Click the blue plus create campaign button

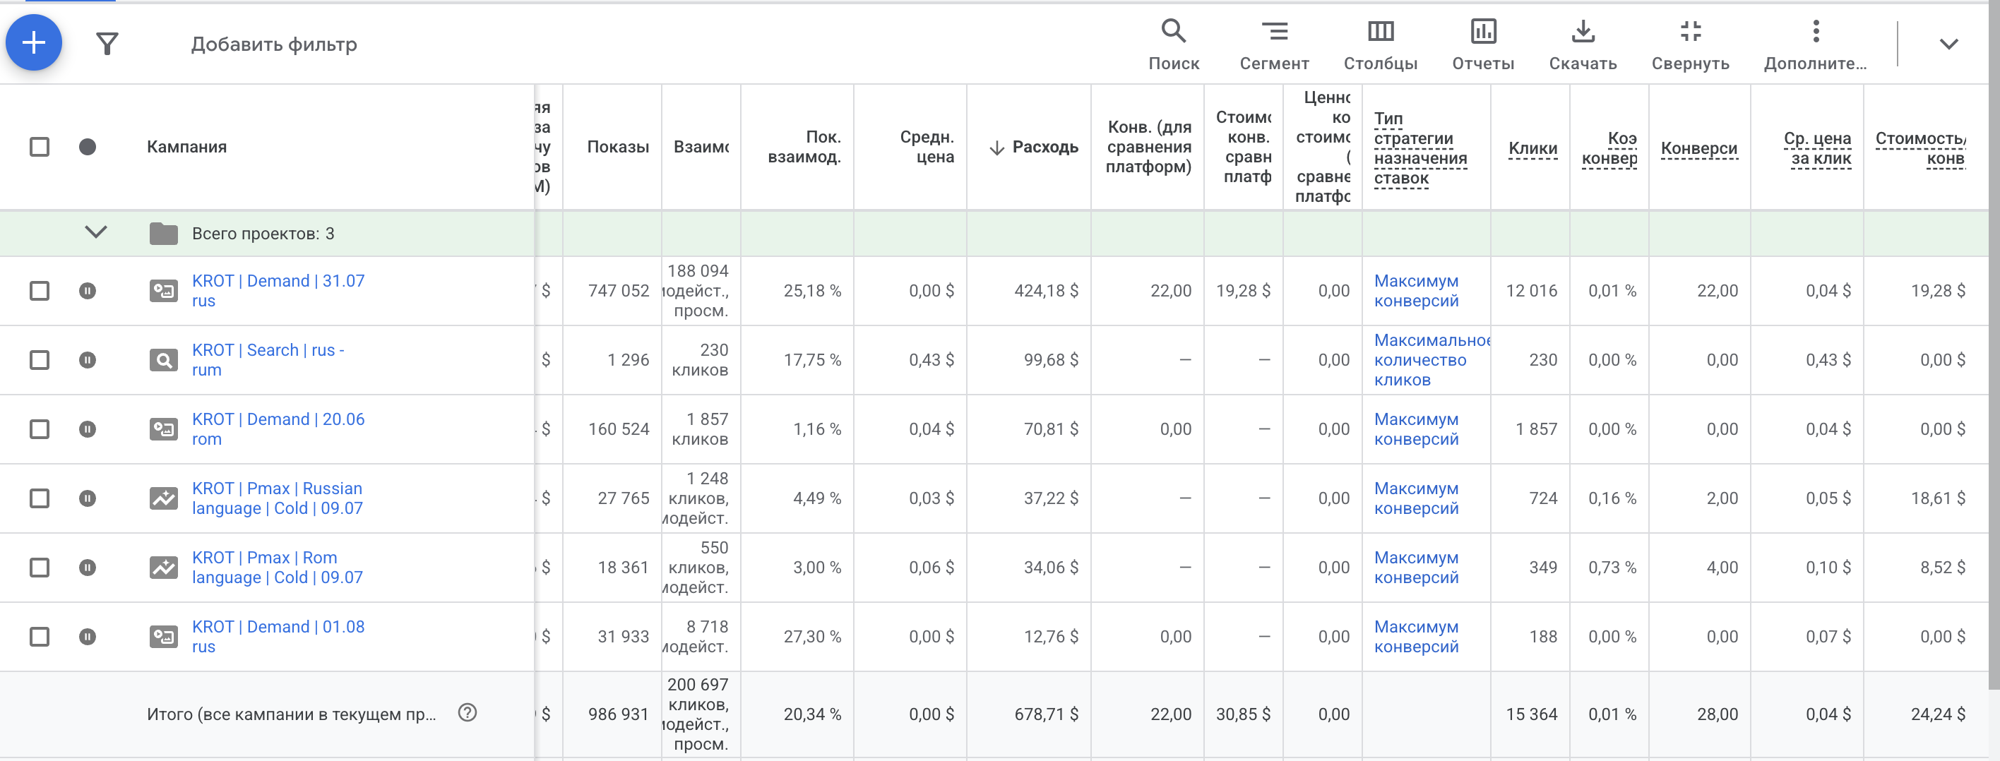[x=33, y=42]
